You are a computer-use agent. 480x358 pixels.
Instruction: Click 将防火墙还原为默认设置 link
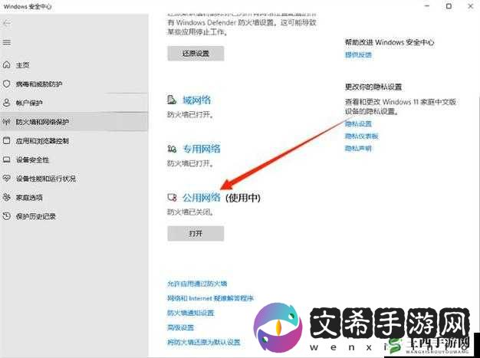coord(204,342)
